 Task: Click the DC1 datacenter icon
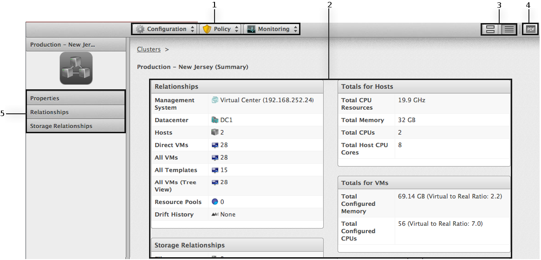215,120
